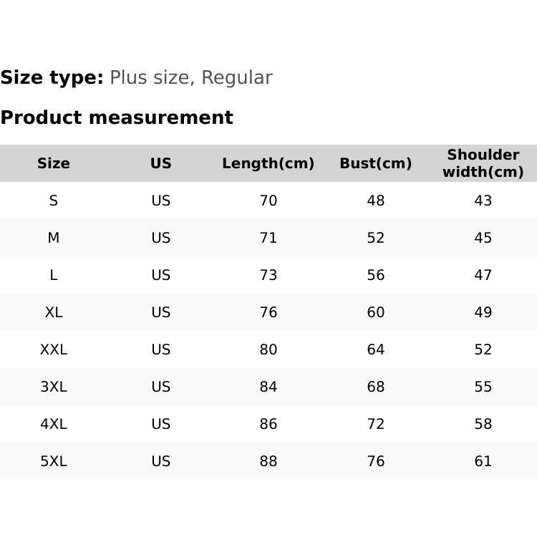
Task: Select the XXL size row label
Action: coord(54,349)
